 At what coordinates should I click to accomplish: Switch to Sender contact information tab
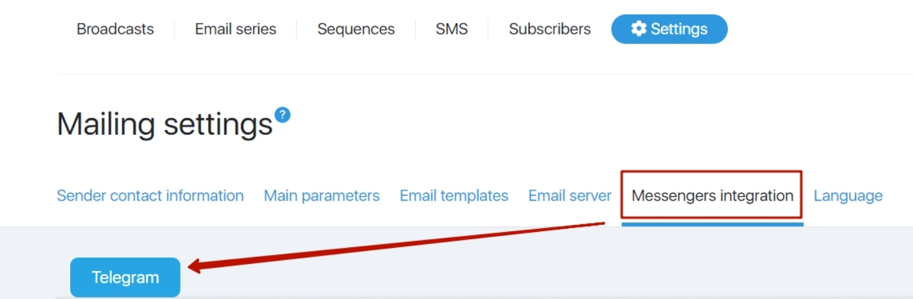[x=150, y=195]
